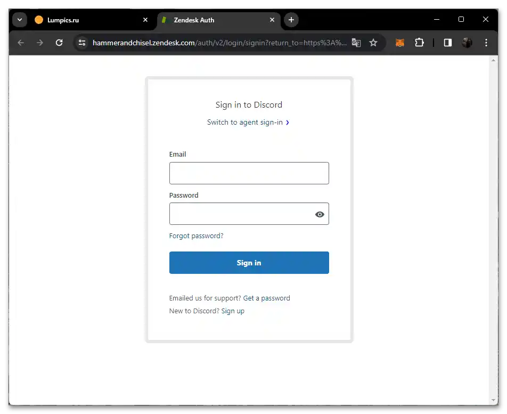Reload the current page
507x414 pixels.
point(59,43)
